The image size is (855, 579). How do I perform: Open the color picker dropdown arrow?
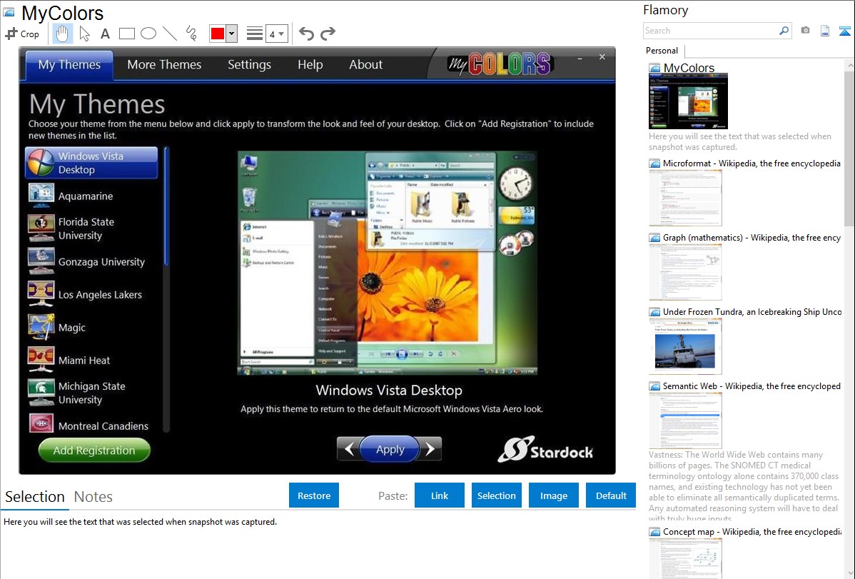[x=232, y=34]
